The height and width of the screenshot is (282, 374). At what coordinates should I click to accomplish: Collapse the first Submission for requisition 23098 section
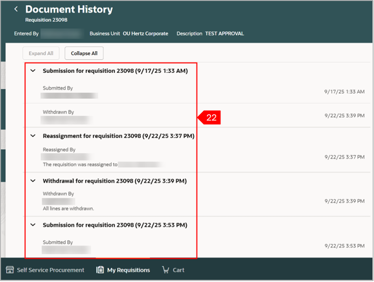click(33, 71)
